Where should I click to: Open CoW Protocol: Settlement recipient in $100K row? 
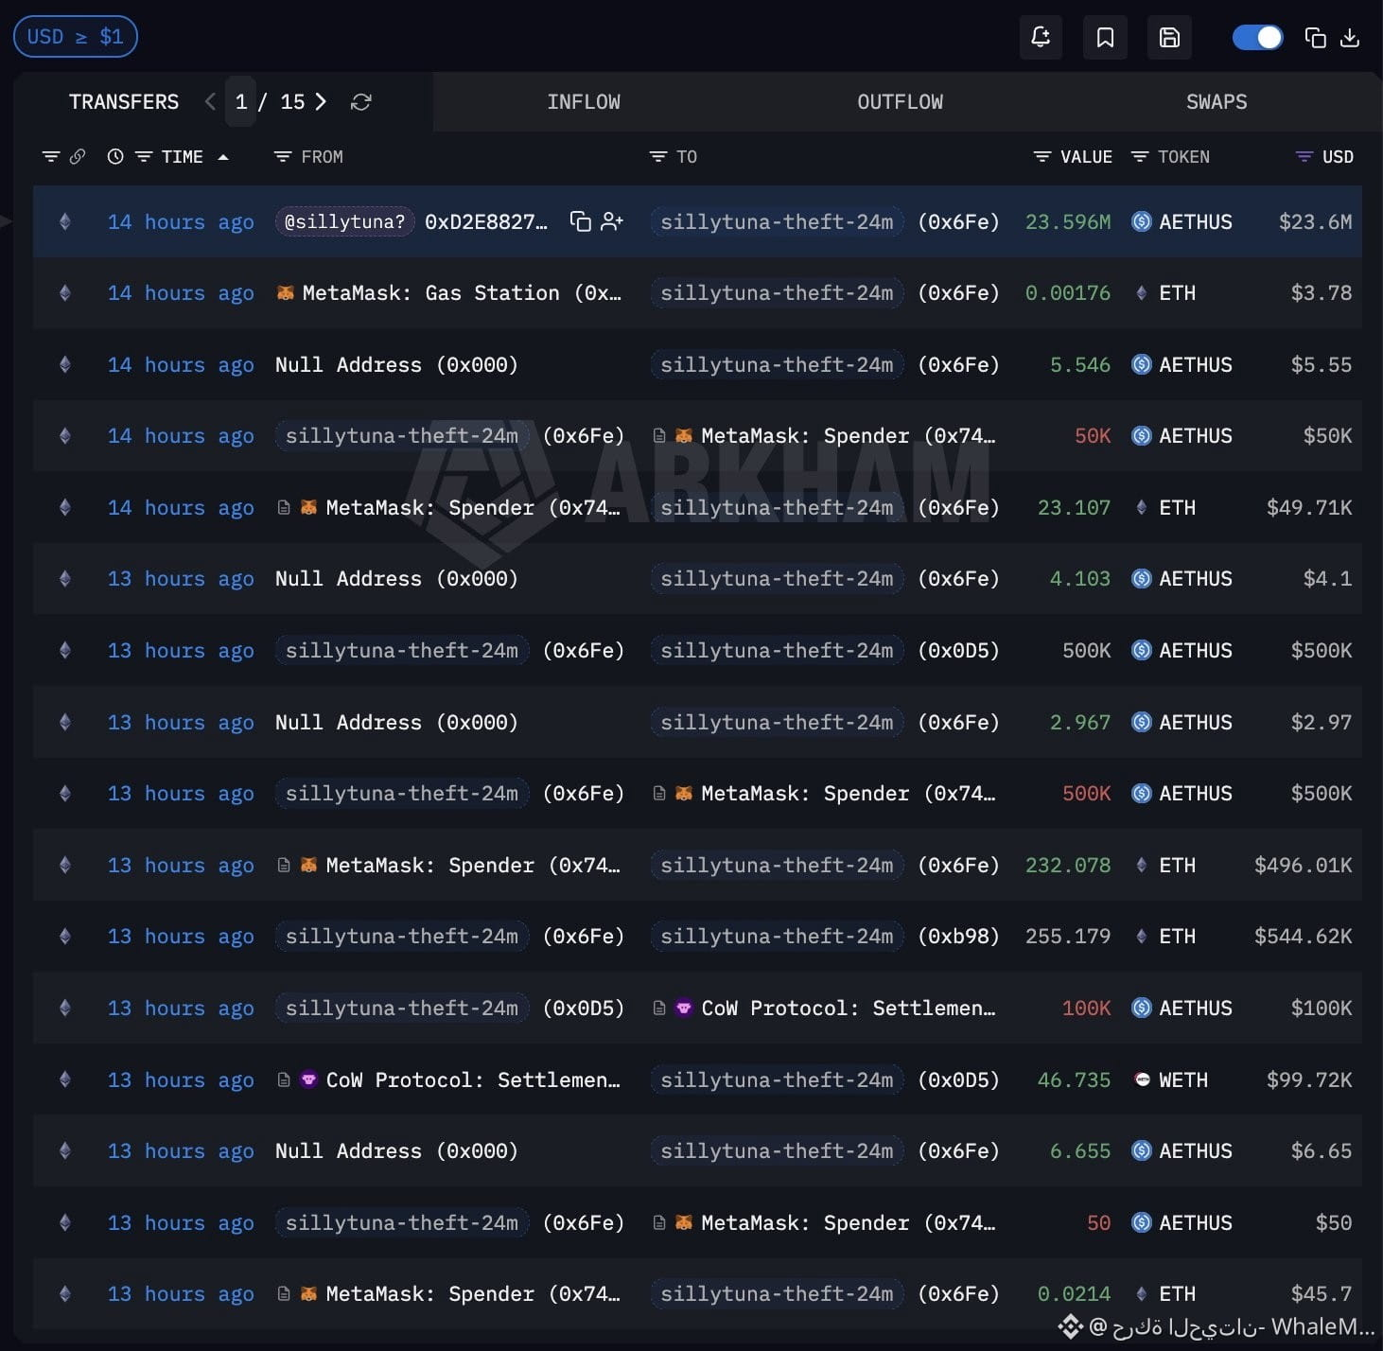837,1009
